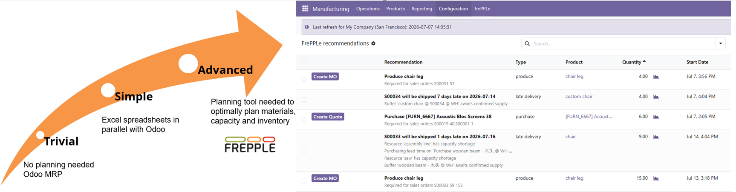
Task: Toggle the select-all checkbox in table header
Action: pos(304,62)
